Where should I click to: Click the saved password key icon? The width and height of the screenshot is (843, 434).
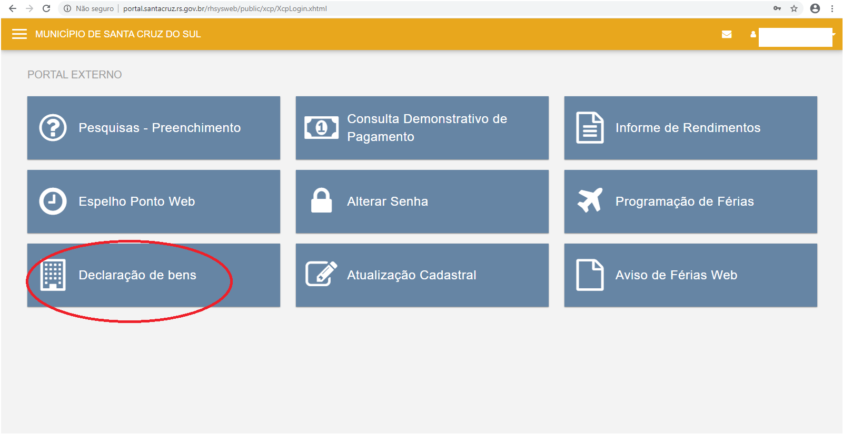(x=777, y=8)
